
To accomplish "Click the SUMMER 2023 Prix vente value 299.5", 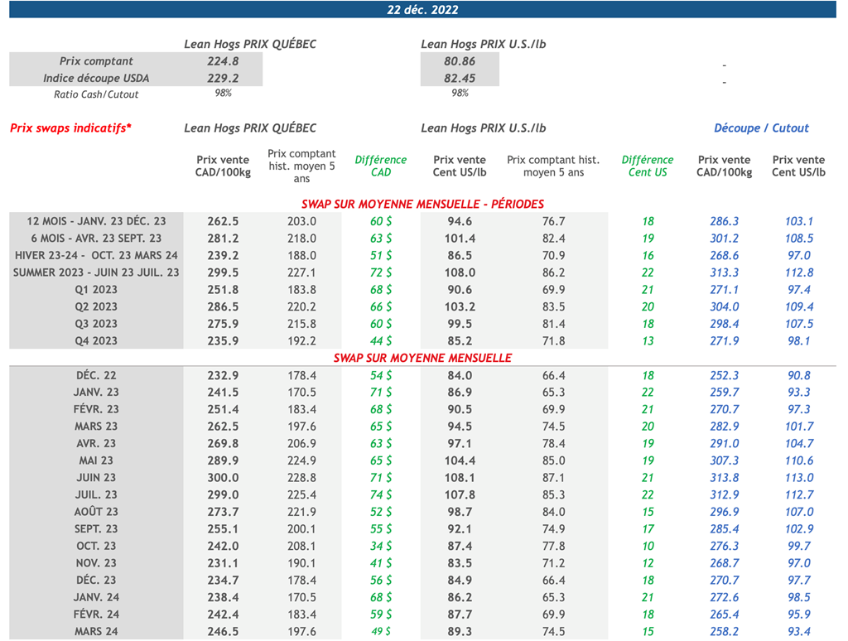I will [223, 272].
